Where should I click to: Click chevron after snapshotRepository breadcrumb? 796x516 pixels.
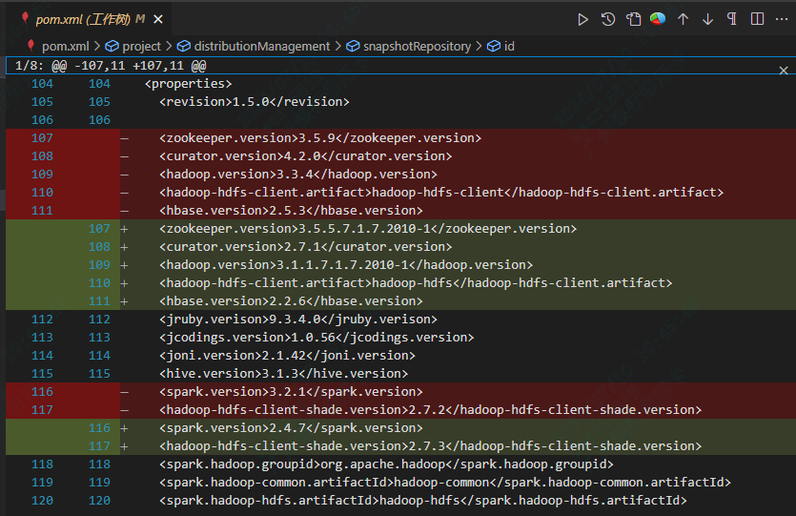[479, 46]
